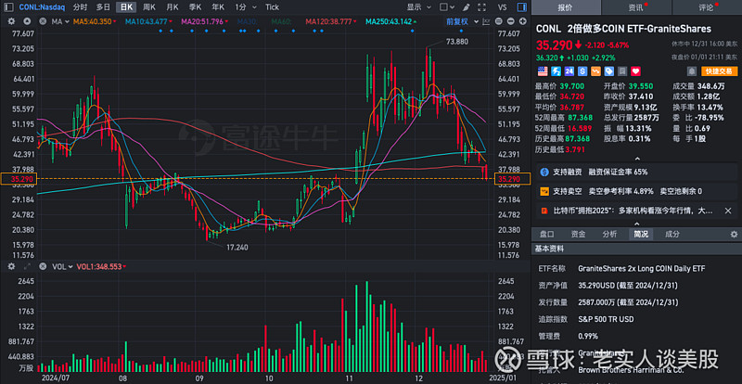The image size is (742, 384).
Task: Open VS stock comparison
Action: tap(503, 7)
